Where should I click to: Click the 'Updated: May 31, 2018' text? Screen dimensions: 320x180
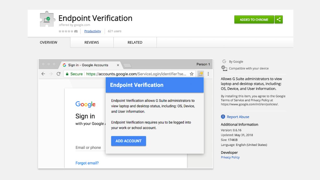pyautogui.click(x=237, y=135)
